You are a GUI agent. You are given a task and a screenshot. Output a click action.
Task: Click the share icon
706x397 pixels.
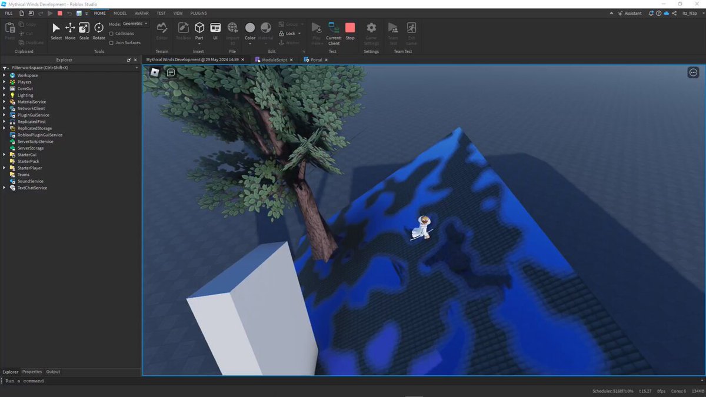click(674, 13)
